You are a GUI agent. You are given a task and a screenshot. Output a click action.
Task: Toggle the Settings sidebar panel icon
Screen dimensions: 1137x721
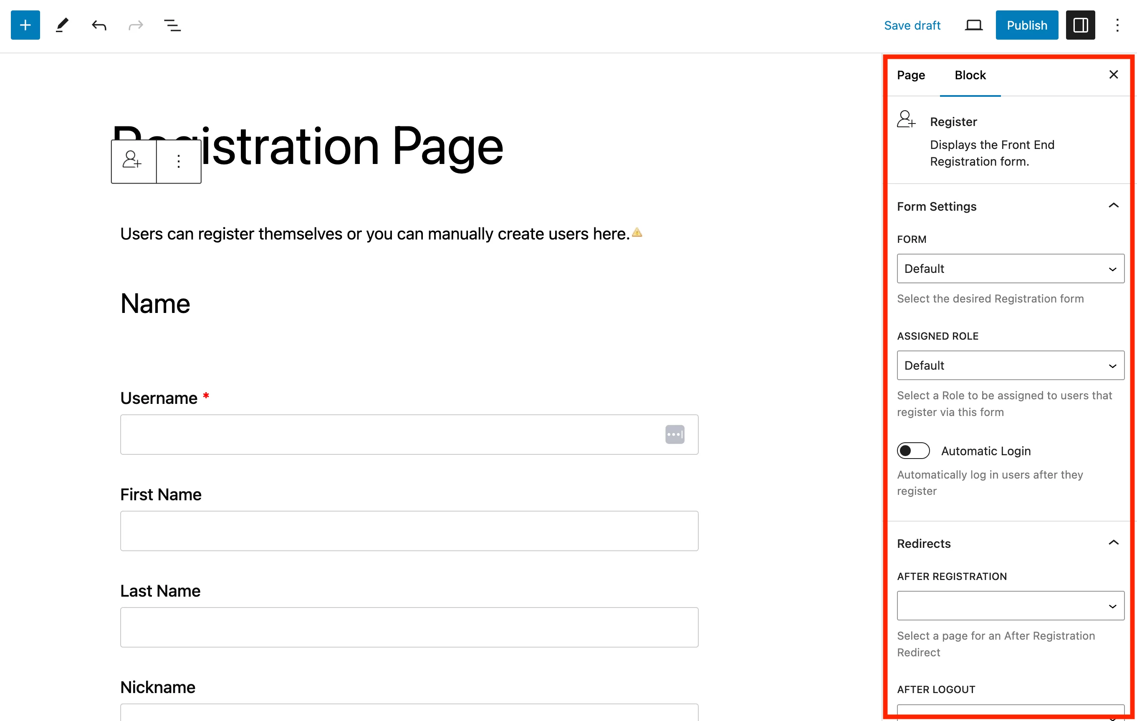1080,25
